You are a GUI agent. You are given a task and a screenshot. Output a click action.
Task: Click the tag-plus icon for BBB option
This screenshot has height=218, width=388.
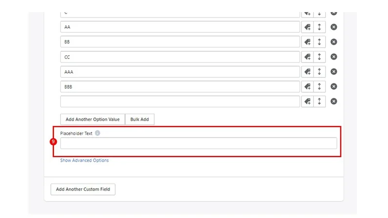pos(307,87)
